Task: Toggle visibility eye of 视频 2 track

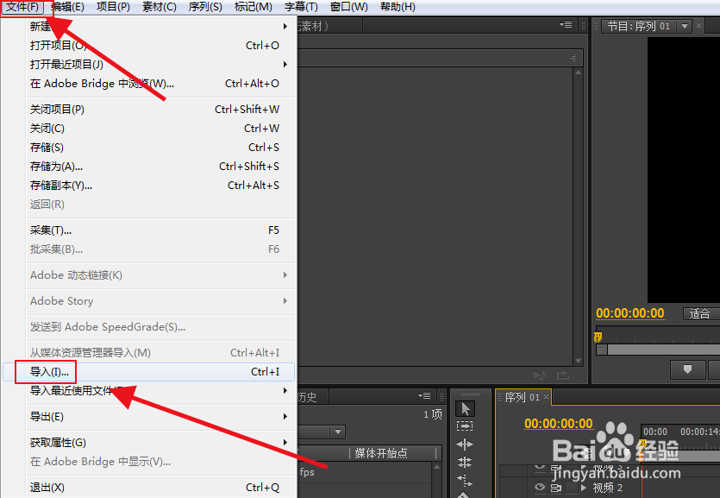Action: click(x=540, y=487)
